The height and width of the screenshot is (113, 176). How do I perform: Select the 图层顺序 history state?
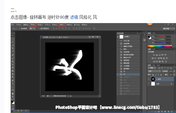pyautogui.click(x=128, y=60)
